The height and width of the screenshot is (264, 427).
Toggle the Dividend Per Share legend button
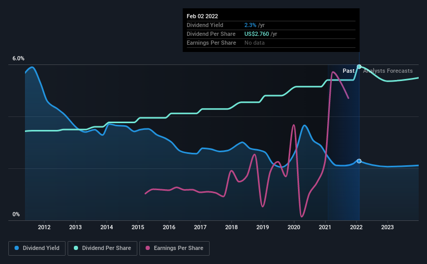click(102, 248)
